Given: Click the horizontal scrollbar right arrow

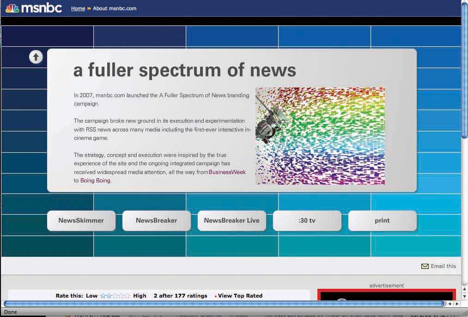Looking at the screenshot, I should click(457, 304).
